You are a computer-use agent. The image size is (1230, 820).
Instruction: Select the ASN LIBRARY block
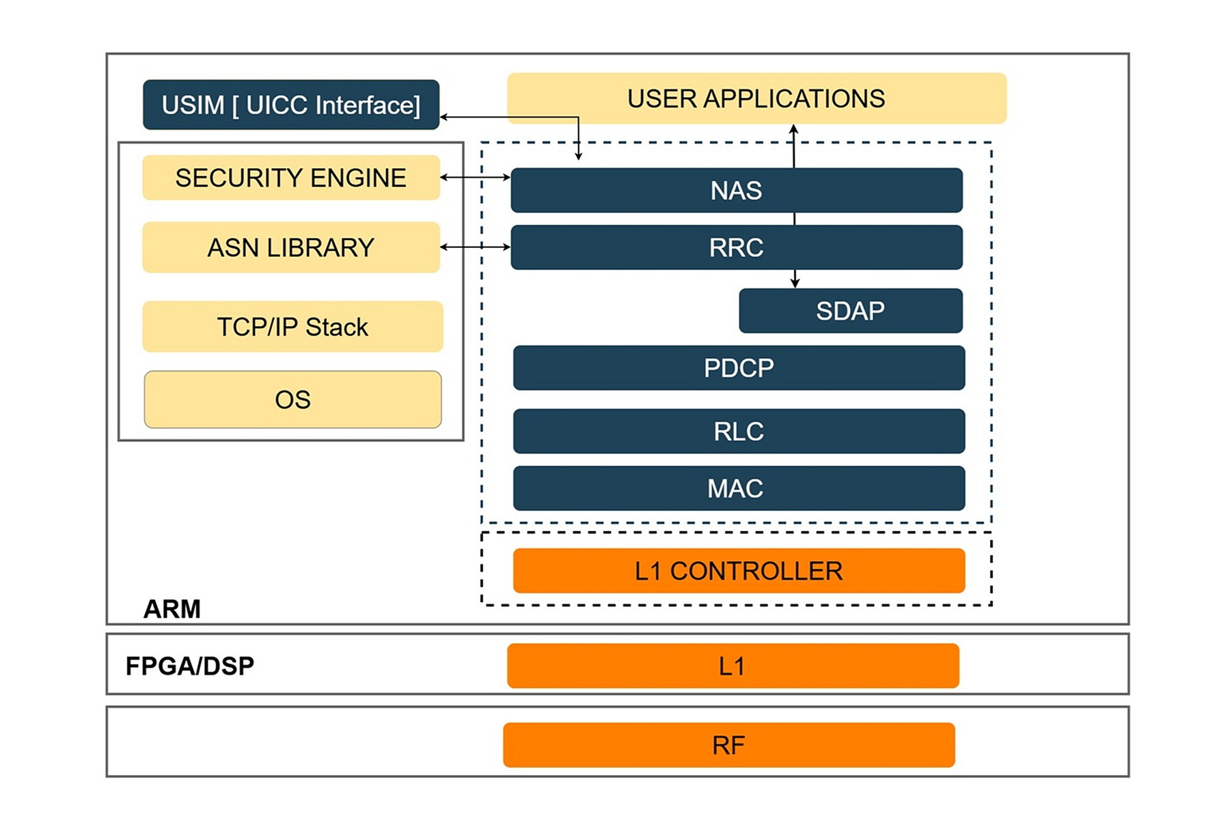click(291, 247)
